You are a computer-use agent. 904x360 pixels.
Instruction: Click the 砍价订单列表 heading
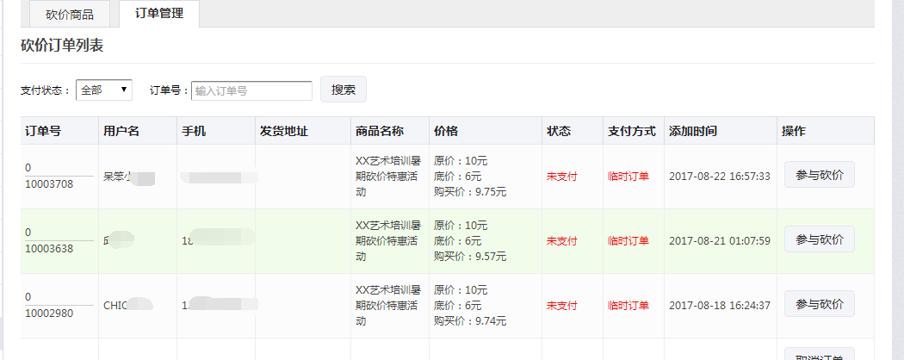tap(62, 47)
